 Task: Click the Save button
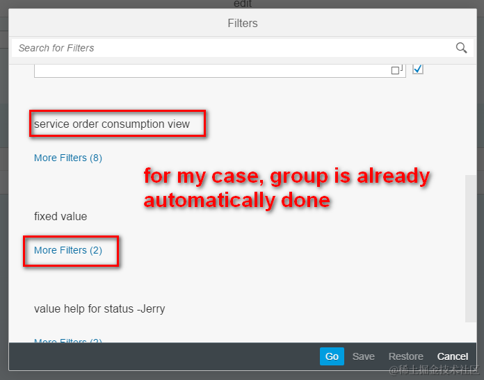pyautogui.click(x=363, y=356)
